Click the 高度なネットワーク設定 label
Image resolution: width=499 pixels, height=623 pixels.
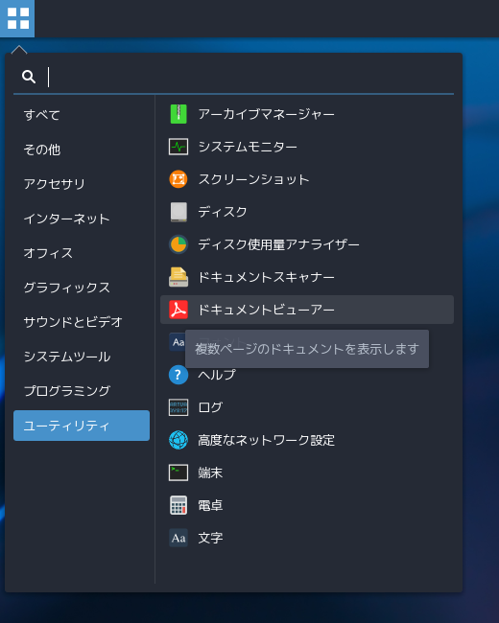[x=266, y=440]
